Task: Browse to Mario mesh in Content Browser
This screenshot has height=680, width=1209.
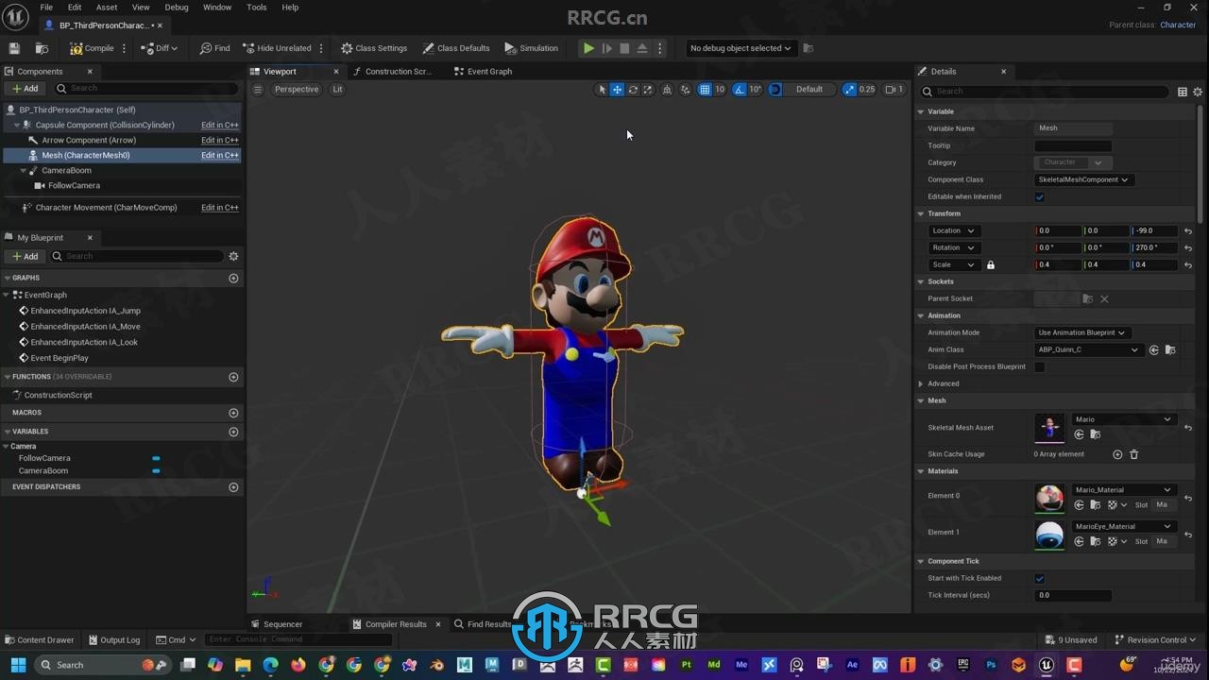Action: point(1096,434)
